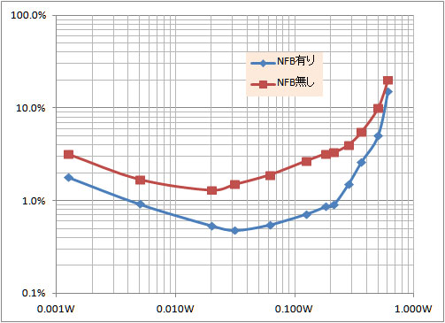Click the lowest blue diamond data point
445x323 pixels.
234,231
